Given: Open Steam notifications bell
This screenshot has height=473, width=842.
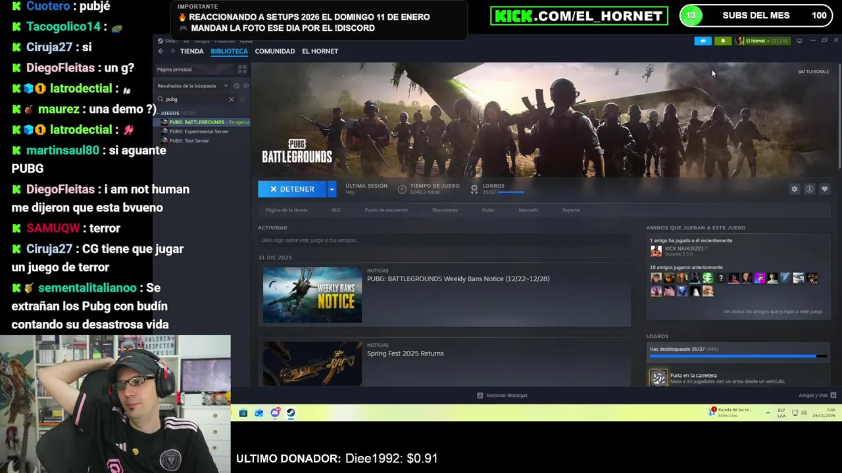Looking at the screenshot, I should pyautogui.click(x=723, y=41).
